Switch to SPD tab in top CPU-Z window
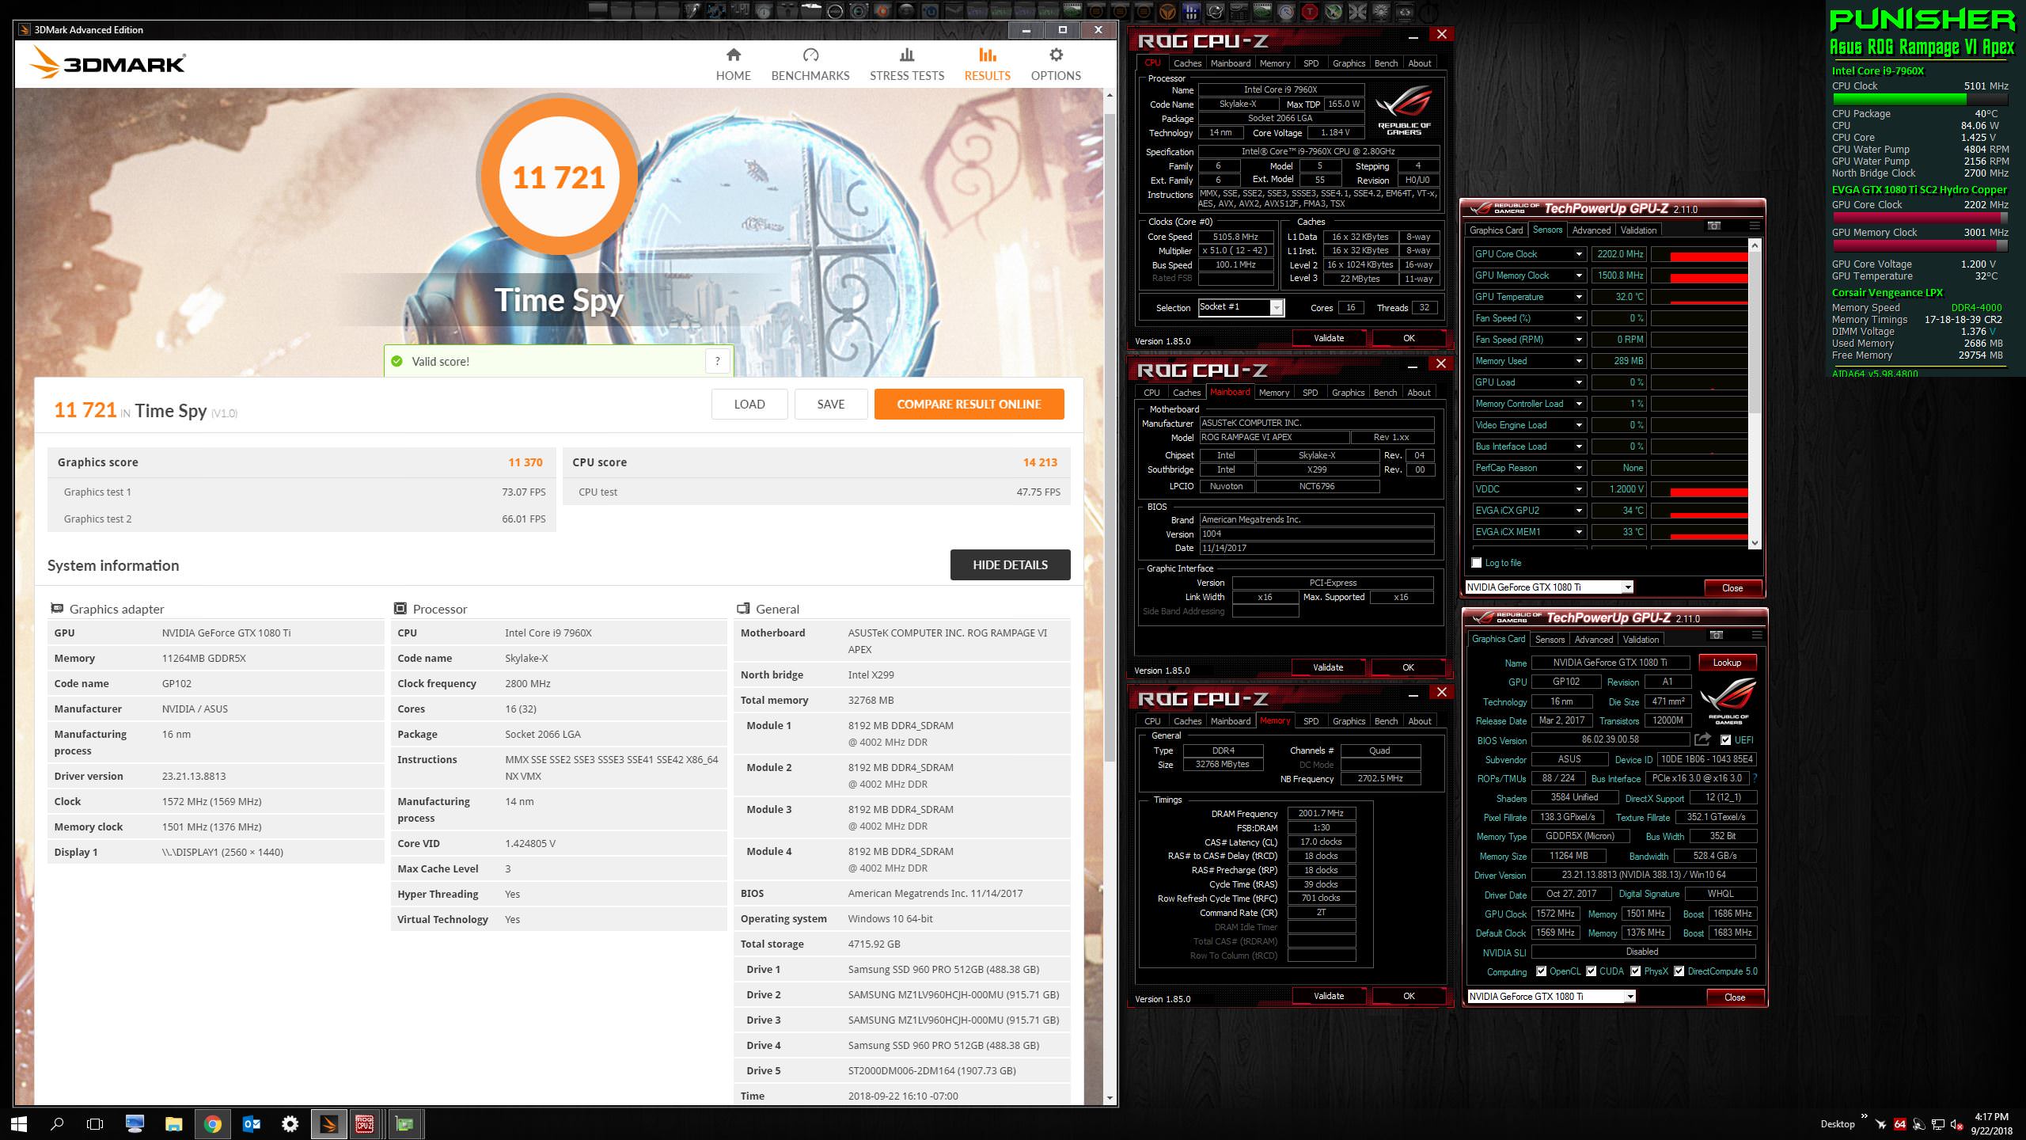2026x1140 pixels. [1311, 63]
